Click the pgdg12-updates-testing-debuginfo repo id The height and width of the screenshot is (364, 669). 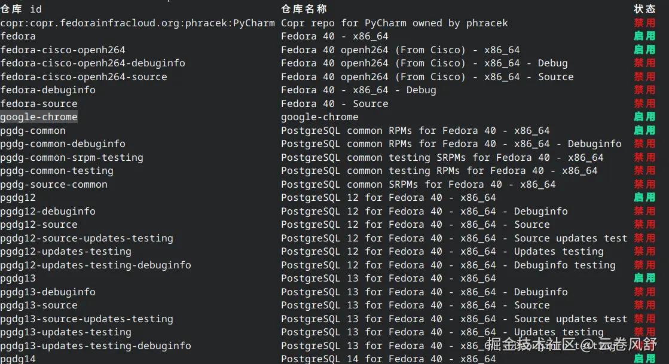[96, 265]
